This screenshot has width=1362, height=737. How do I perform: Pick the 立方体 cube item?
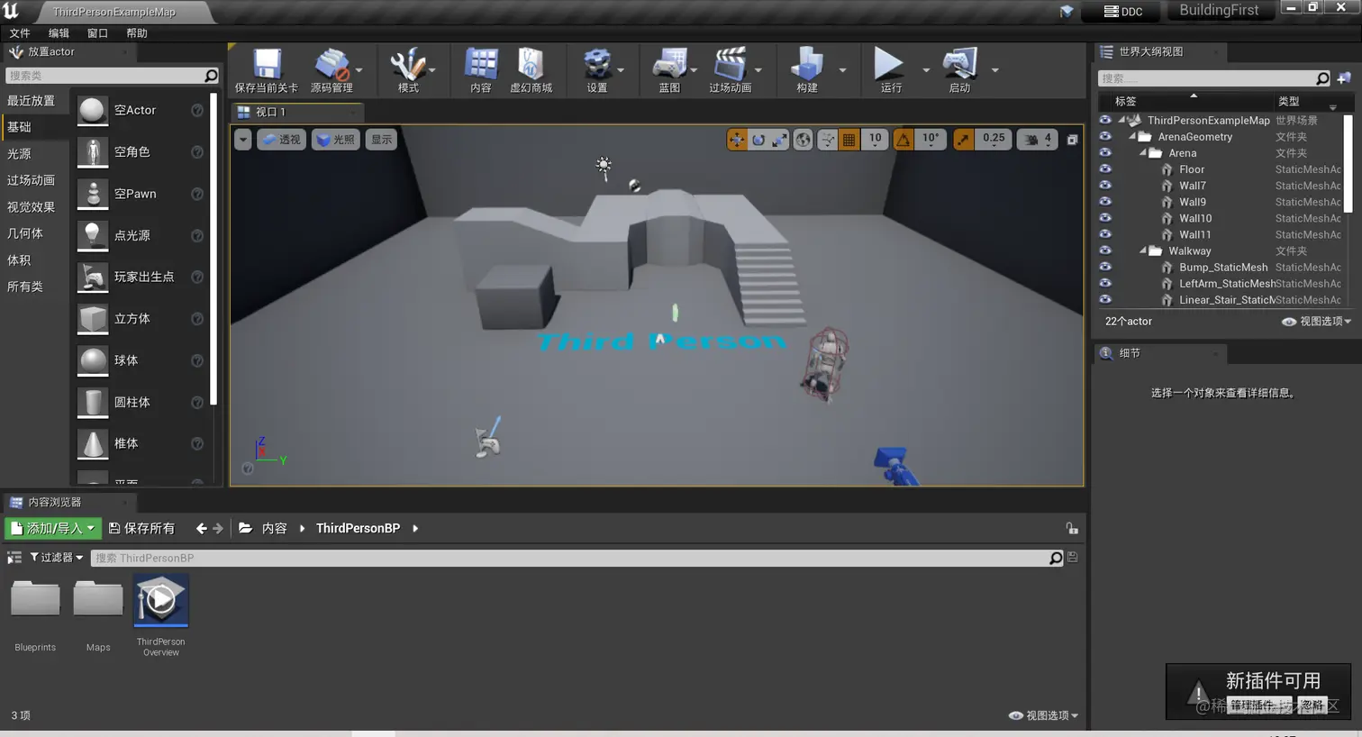141,319
